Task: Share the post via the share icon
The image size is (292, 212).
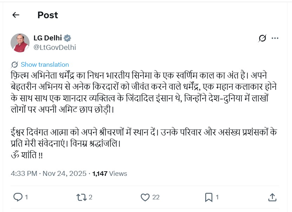Action: tap(272, 197)
